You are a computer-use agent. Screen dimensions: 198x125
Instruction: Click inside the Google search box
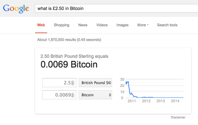(x=116, y=8)
